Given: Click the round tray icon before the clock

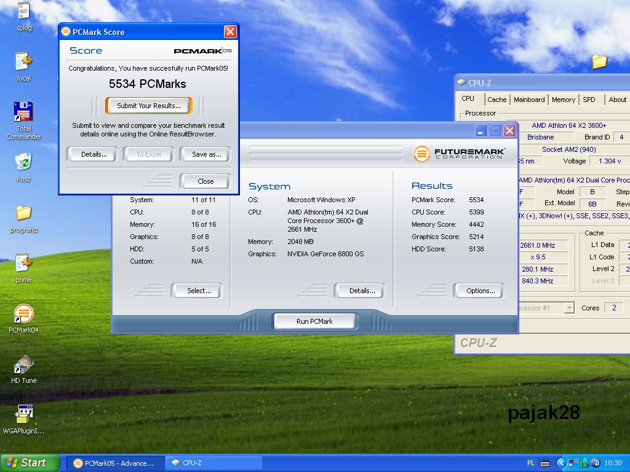Looking at the screenshot, I should [596, 463].
